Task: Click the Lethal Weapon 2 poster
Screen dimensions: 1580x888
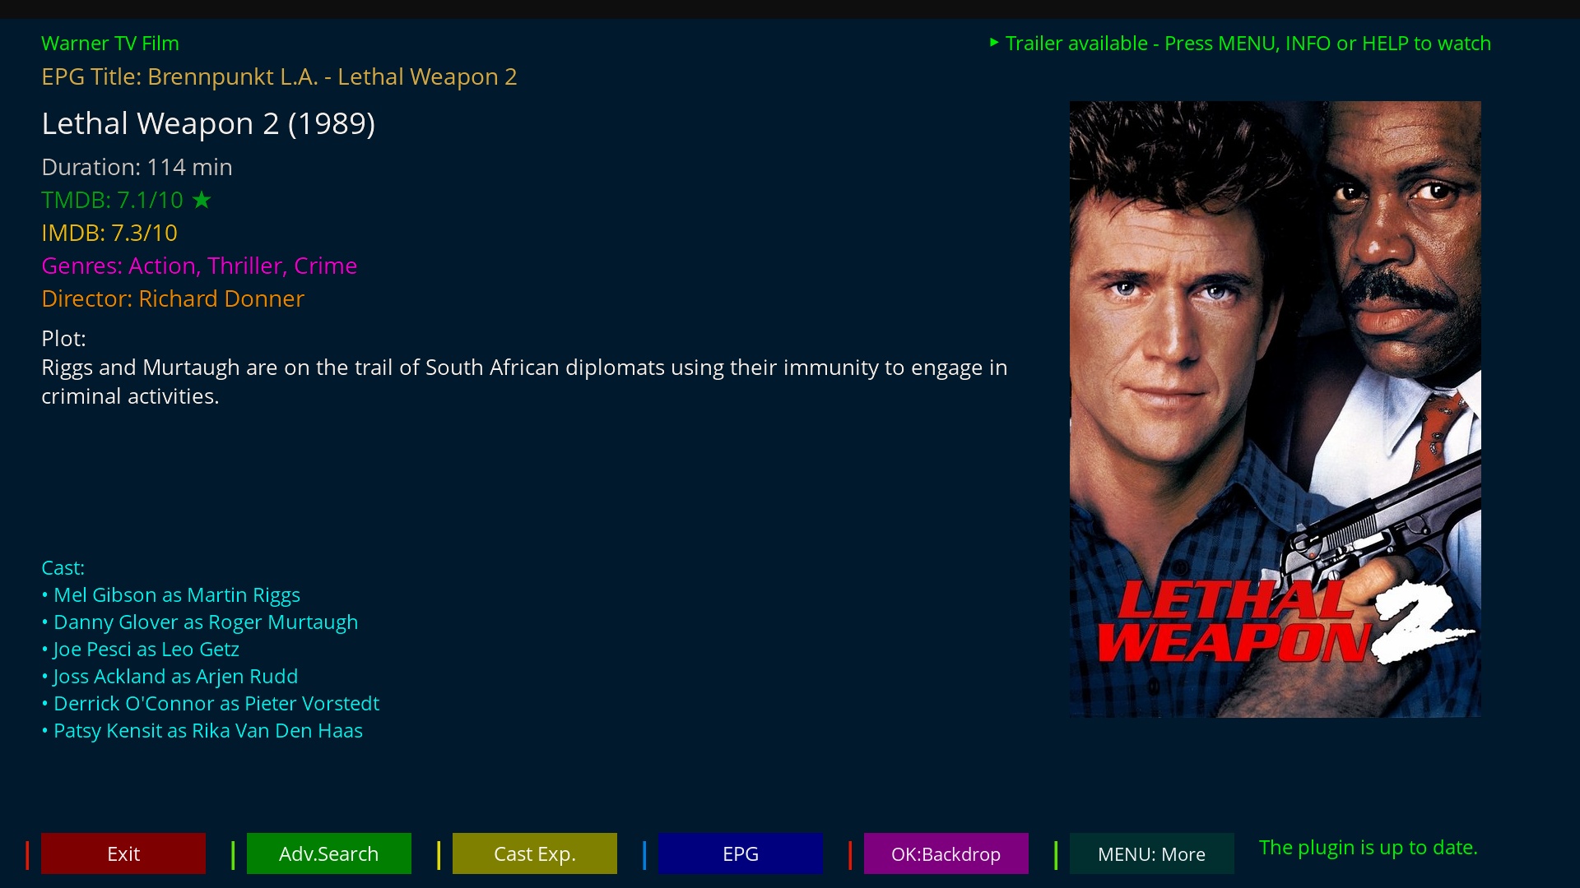Action: 1275,409
